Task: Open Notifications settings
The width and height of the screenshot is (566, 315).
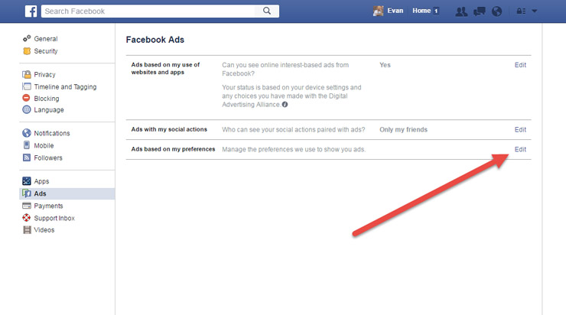Action: (x=52, y=133)
